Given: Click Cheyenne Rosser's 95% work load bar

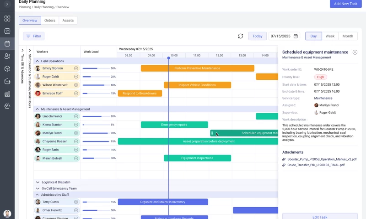Looking at the screenshot, I should [96, 141].
